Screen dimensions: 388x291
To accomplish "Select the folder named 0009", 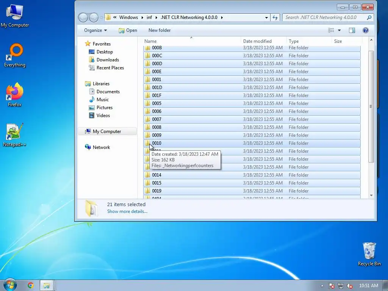I will tap(252, 135).
